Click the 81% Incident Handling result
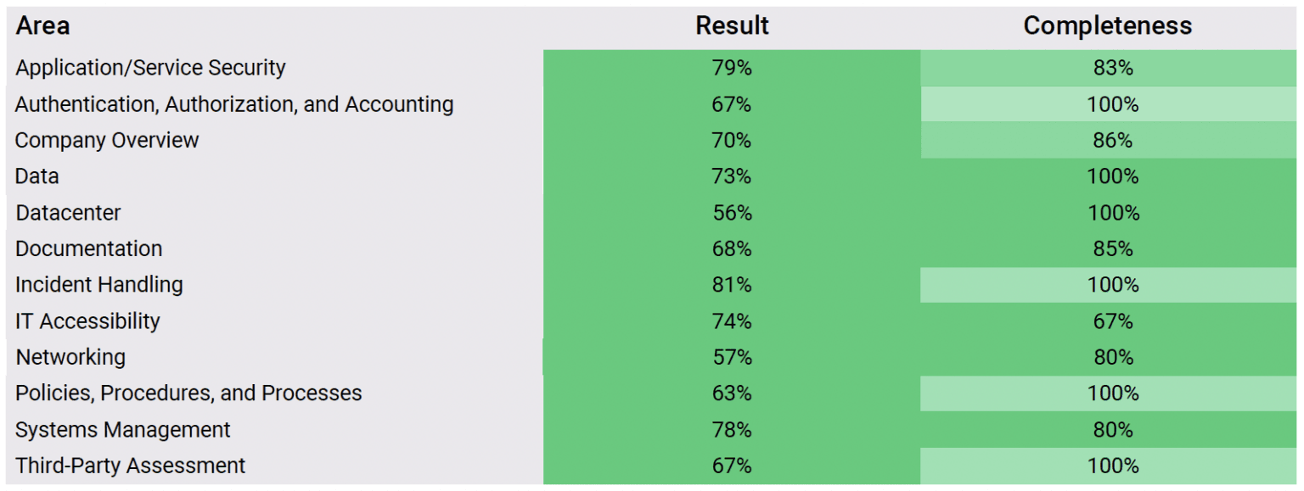This screenshot has height=491, width=1304. tap(732, 285)
